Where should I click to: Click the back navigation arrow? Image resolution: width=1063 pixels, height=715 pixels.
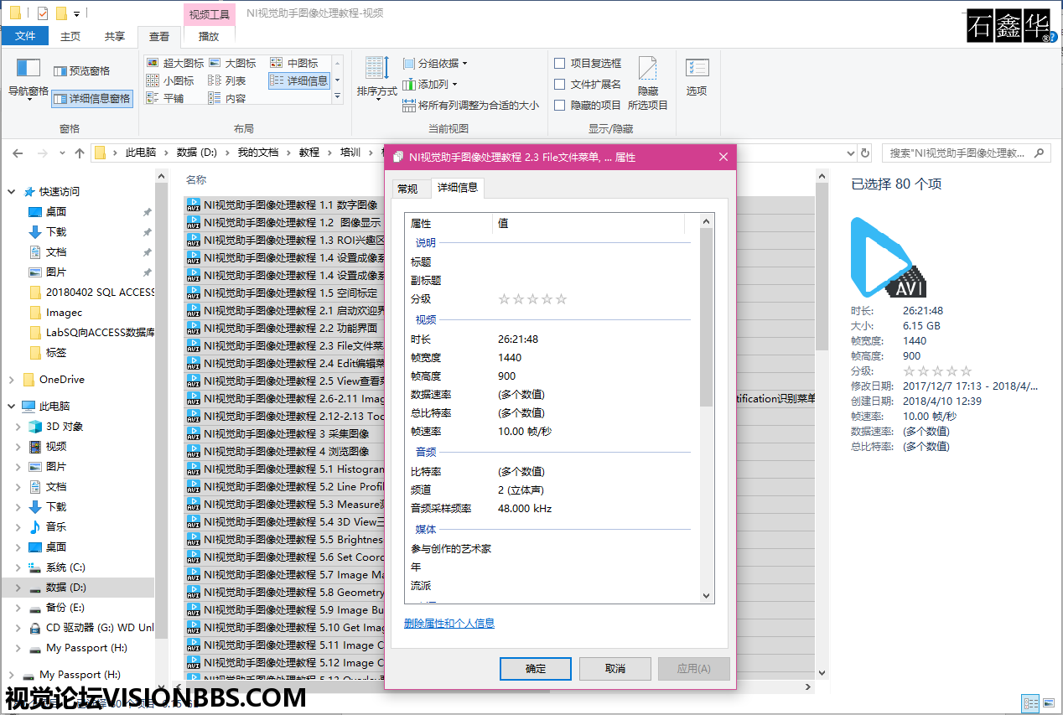tap(18, 153)
